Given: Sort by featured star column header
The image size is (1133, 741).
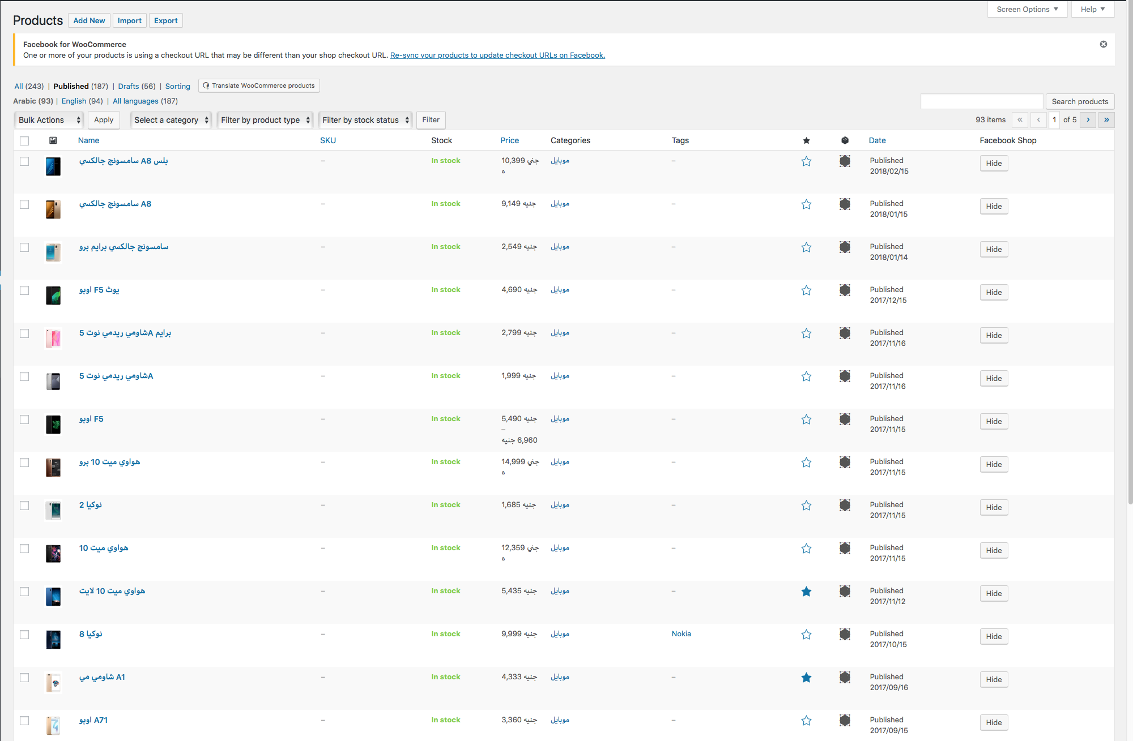Looking at the screenshot, I should coord(806,140).
